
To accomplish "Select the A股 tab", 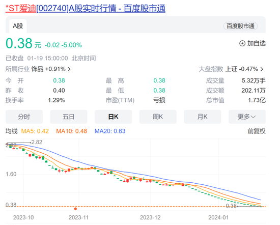I will tap(18, 26).
